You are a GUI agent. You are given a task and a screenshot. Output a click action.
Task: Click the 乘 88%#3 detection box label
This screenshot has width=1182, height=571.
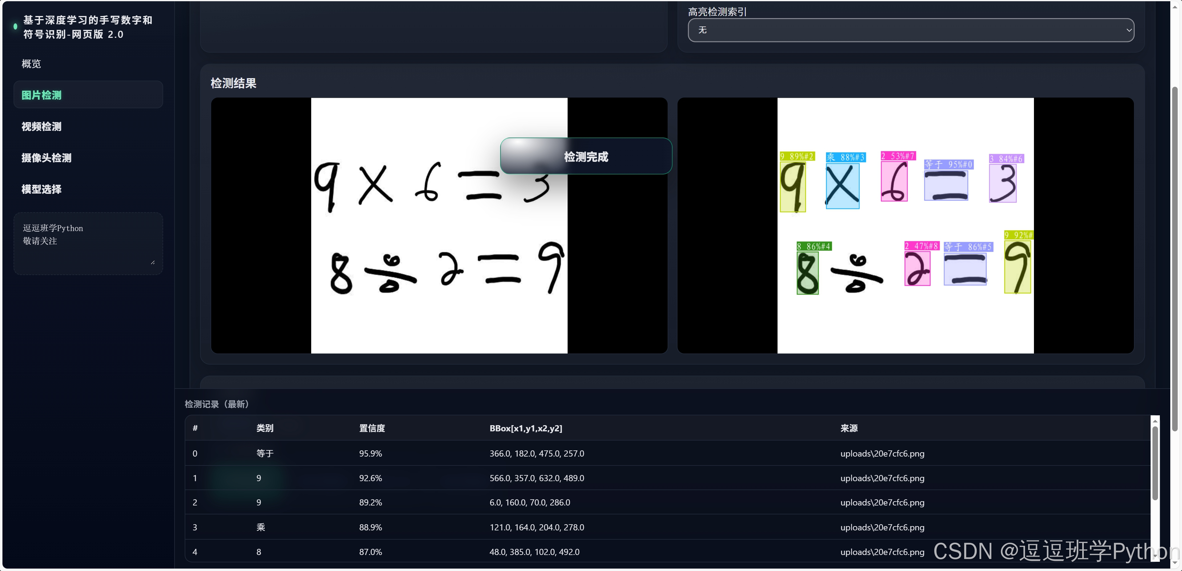846,157
